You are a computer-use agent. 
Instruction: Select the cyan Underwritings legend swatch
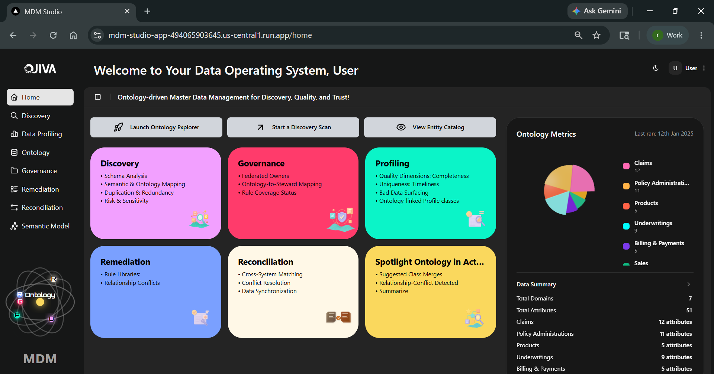point(626,226)
